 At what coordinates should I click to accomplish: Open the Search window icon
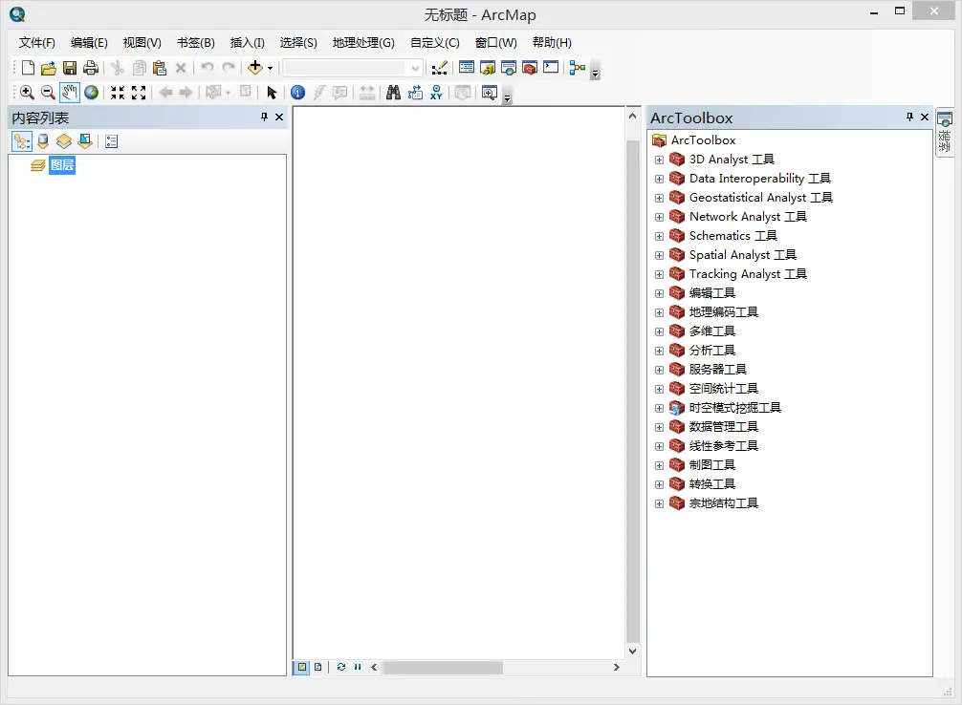[509, 68]
